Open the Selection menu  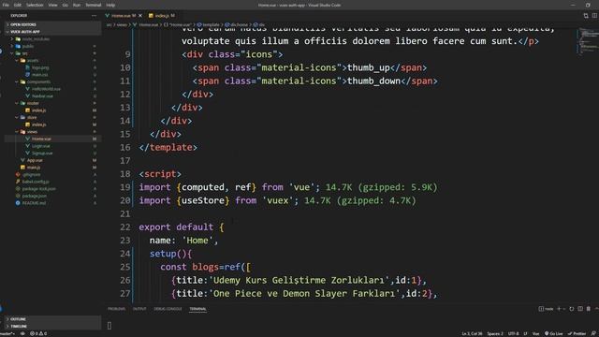[x=35, y=5]
